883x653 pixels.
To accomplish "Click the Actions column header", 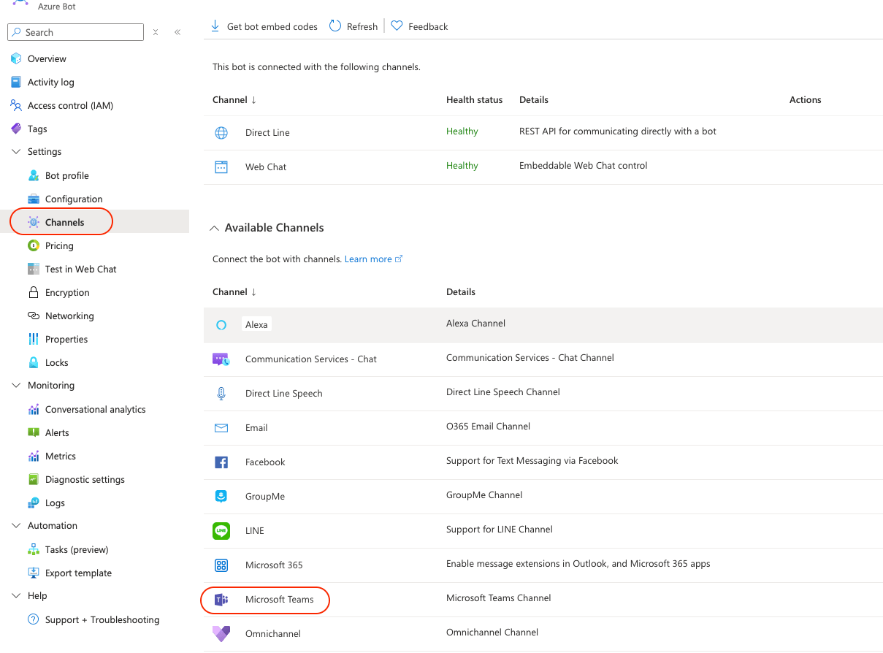I will click(806, 100).
